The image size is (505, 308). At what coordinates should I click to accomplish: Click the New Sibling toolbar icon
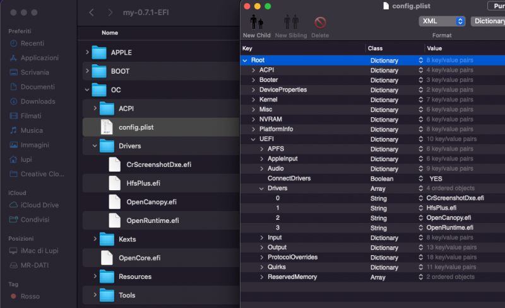(x=291, y=23)
